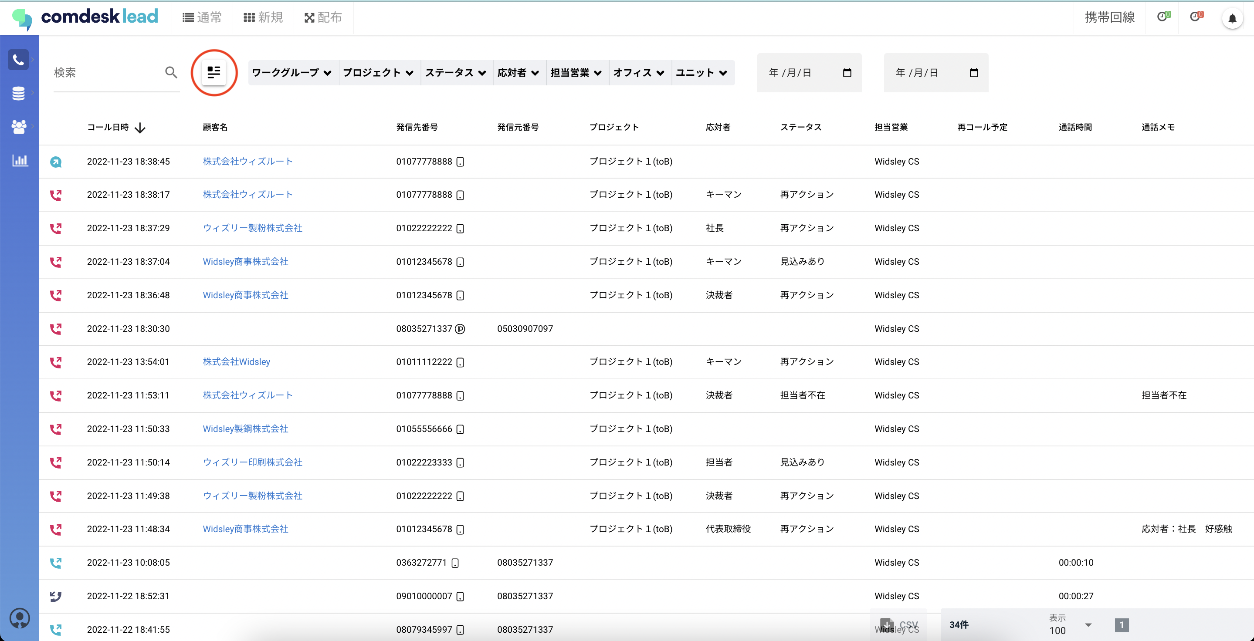Expand the ステータス filter dropdown
The height and width of the screenshot is (641, 1254).
click(456, 73)
